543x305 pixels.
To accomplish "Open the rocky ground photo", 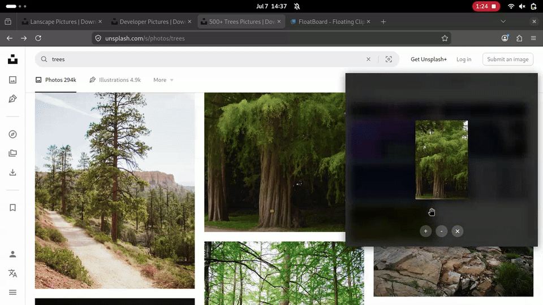I will click(453, 272).
